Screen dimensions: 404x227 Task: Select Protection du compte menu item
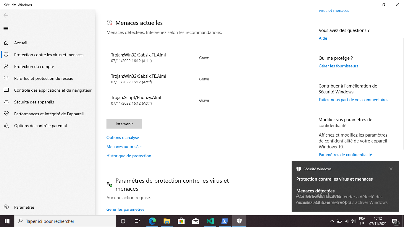click(47, 67)
